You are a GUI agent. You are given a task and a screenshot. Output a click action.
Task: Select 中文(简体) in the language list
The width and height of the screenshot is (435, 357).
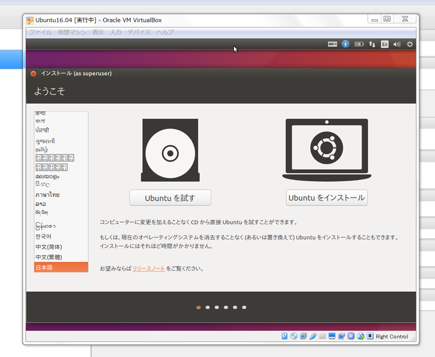61,247
